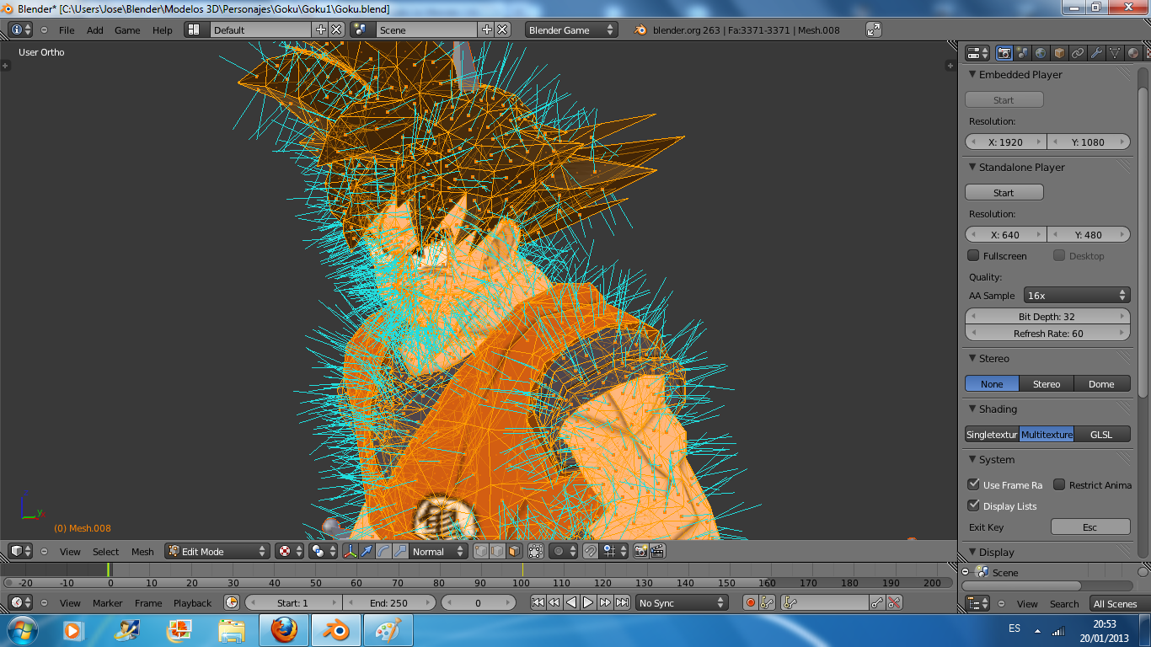Uncheck the Display Lists checkbox
This screenshot has height=647, width=1151.
click(973, 506)
